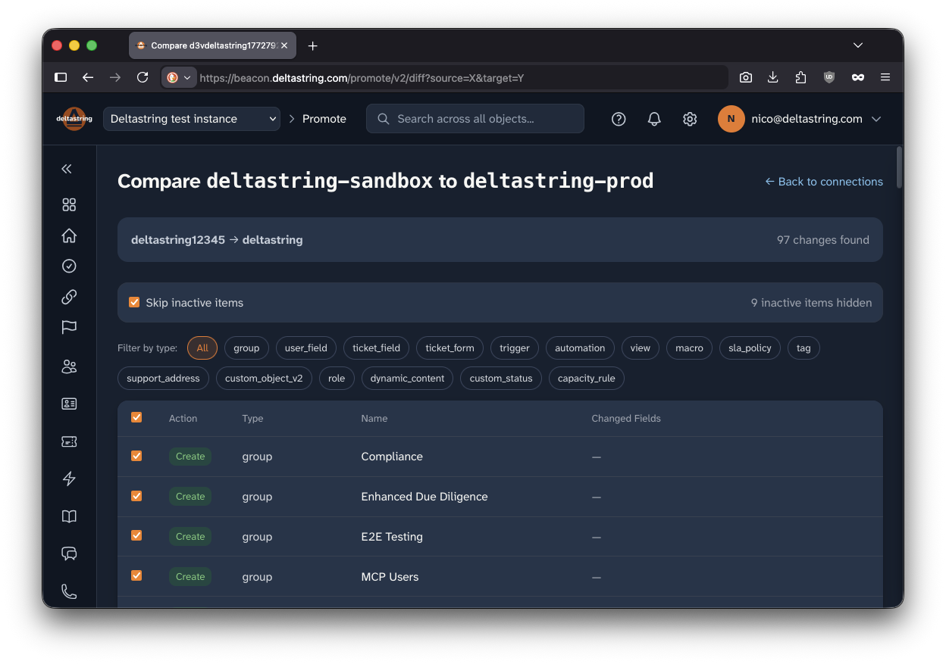The image size is (946, 664).
Task: Filter by dynamic_content type
Action: click(407, 379)
